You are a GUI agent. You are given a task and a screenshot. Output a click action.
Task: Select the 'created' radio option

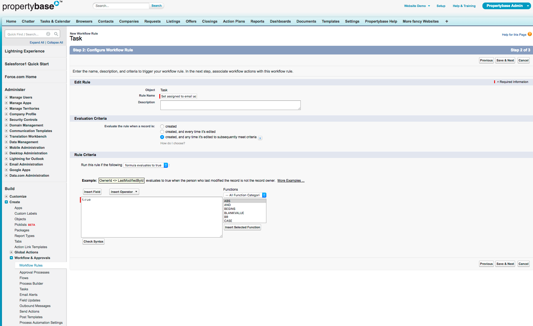click(162, 126)
